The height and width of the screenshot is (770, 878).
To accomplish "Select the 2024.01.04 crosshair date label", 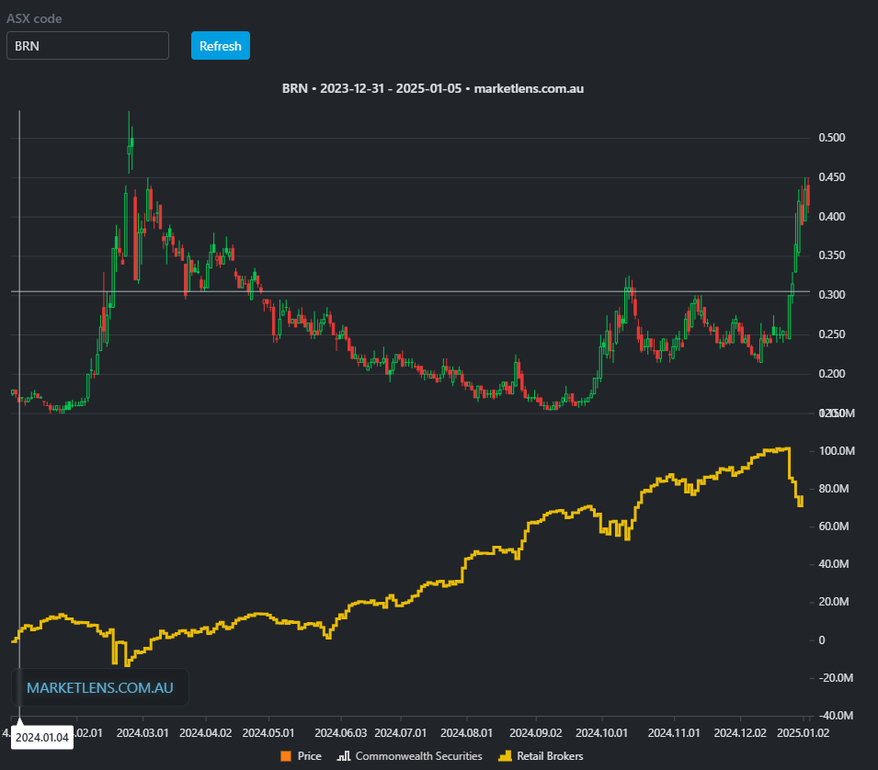I will click(43, 738).
